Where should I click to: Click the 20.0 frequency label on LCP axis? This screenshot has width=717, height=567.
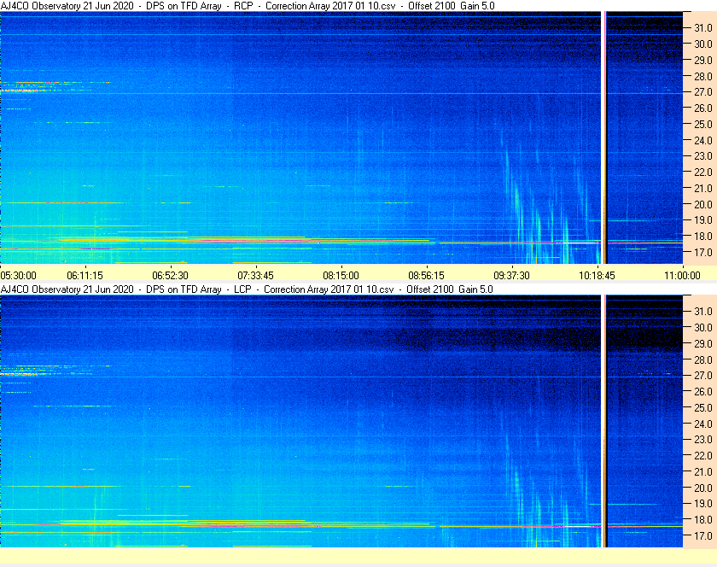tap(703, 488)
